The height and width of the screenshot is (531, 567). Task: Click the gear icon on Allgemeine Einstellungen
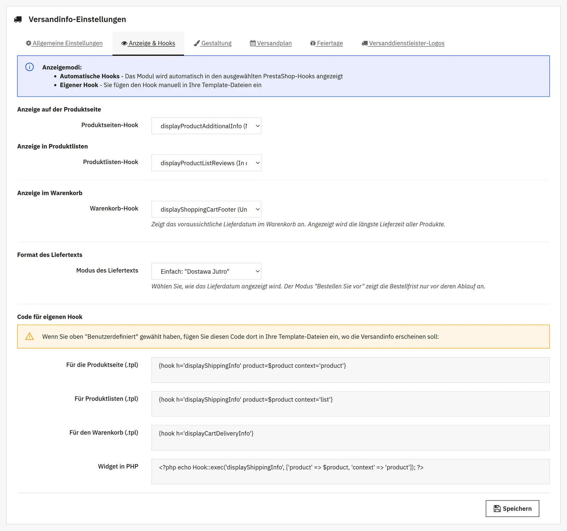point(28,43)
